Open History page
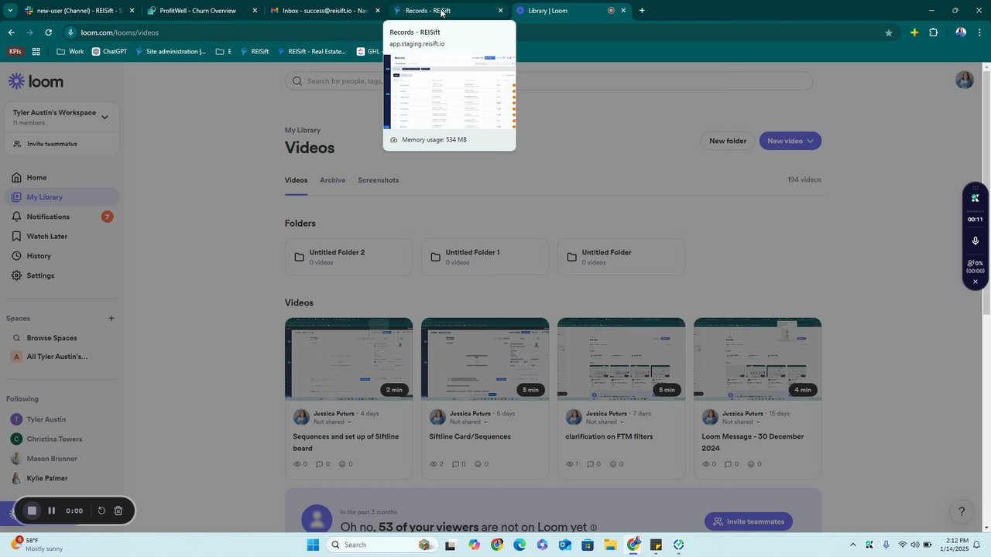Image resolution: width=991 pixels, height=557 pixels. point(62,256)
